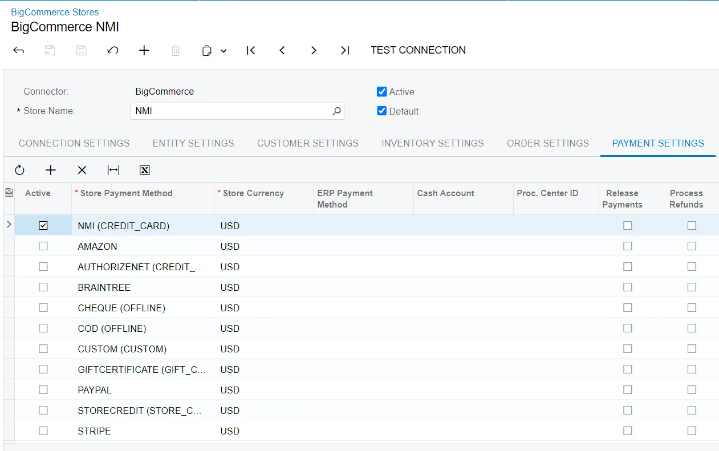Click the Store Name lookup magnifier icon
The width and height of the screenshot is (719, 451).
pos(337,111)
